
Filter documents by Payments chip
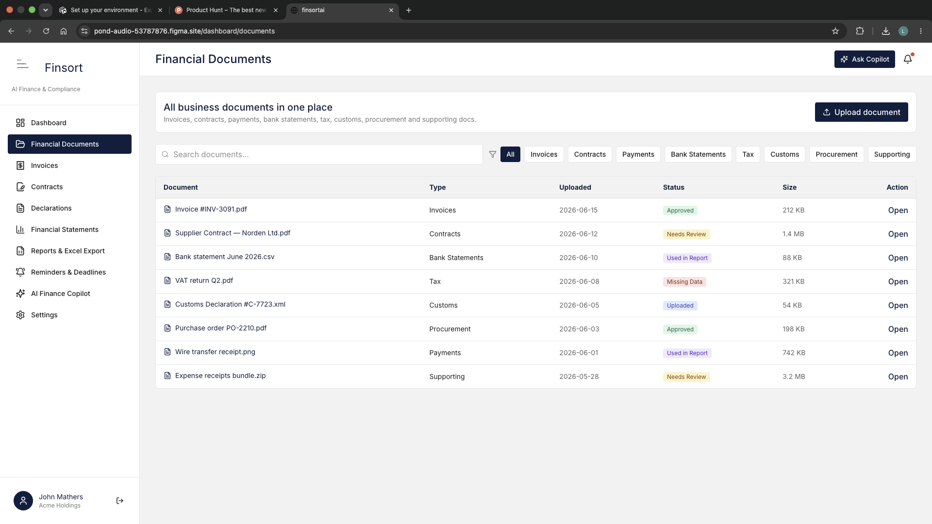[x=638, y=154]
